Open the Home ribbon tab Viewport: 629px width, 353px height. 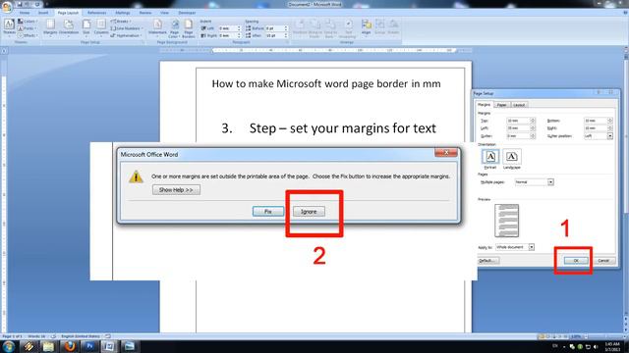click(25, 13)
